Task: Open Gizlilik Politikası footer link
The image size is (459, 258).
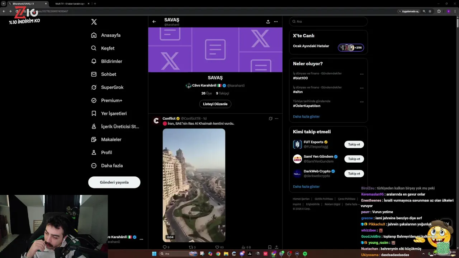Action: pos(324,199)
